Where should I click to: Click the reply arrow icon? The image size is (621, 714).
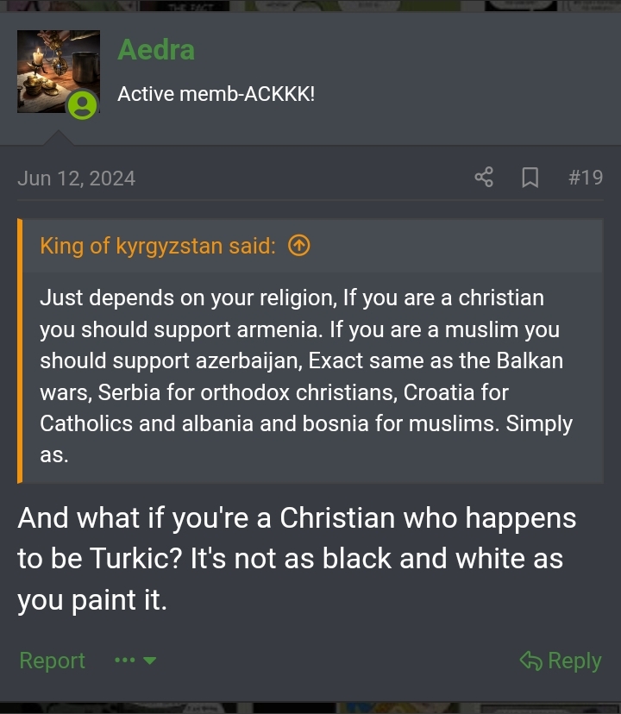pos(530,661)
